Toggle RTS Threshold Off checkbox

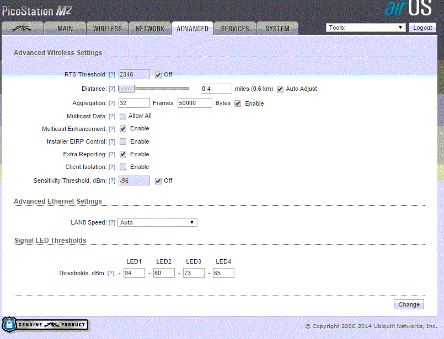(158, 75)
